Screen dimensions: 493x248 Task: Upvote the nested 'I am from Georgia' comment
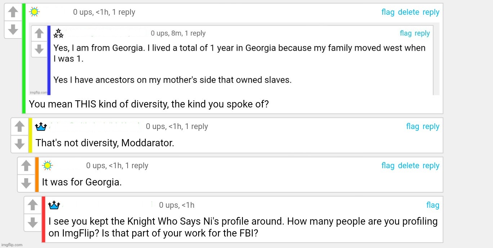tap(39, 33)
